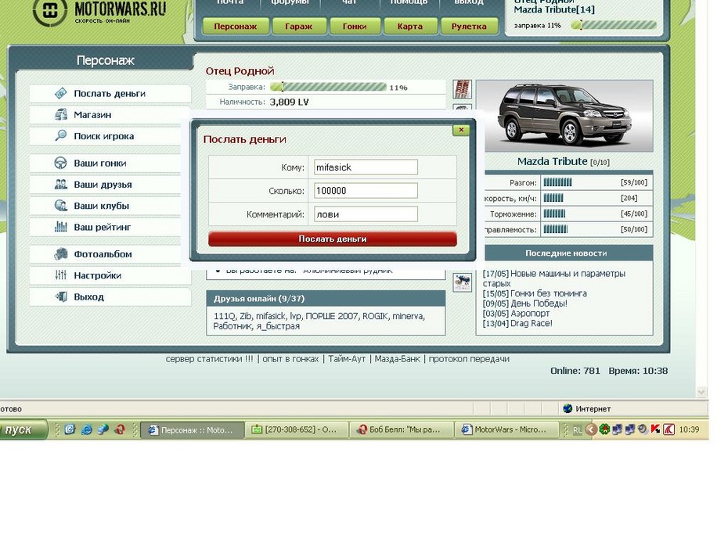This screenshot has height=546, width=728.
Task: Click friend name ROGIK in the online list
Action: coord(375,316)
